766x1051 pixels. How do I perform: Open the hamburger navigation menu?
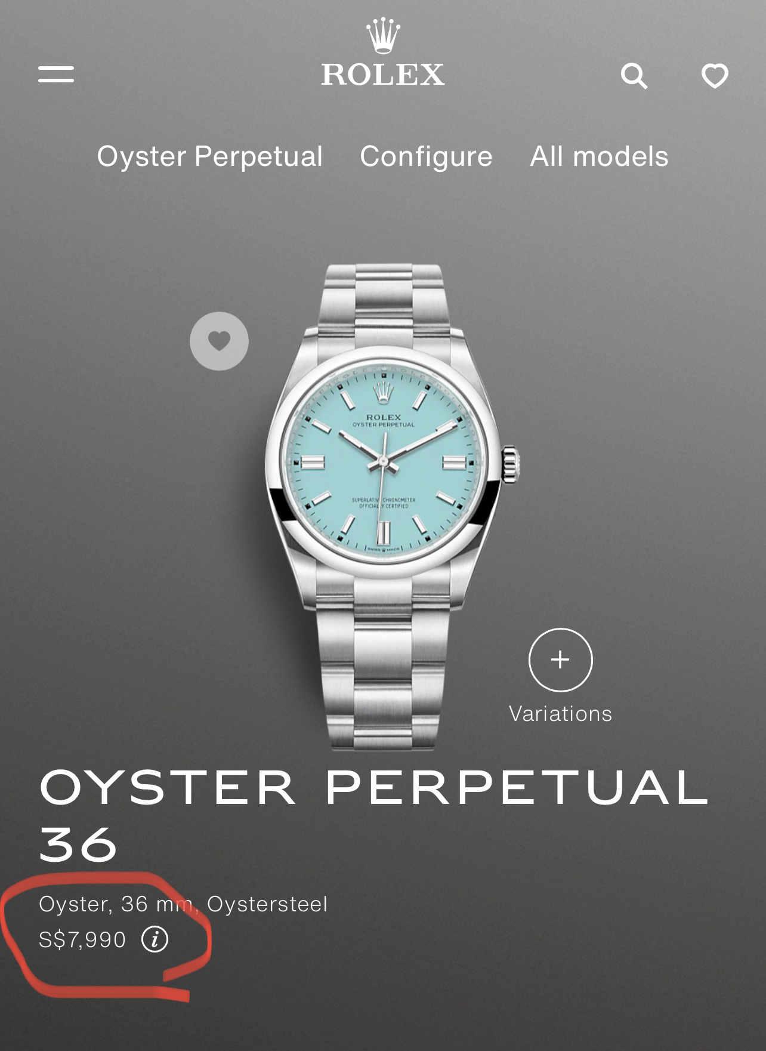coord(56,75)
